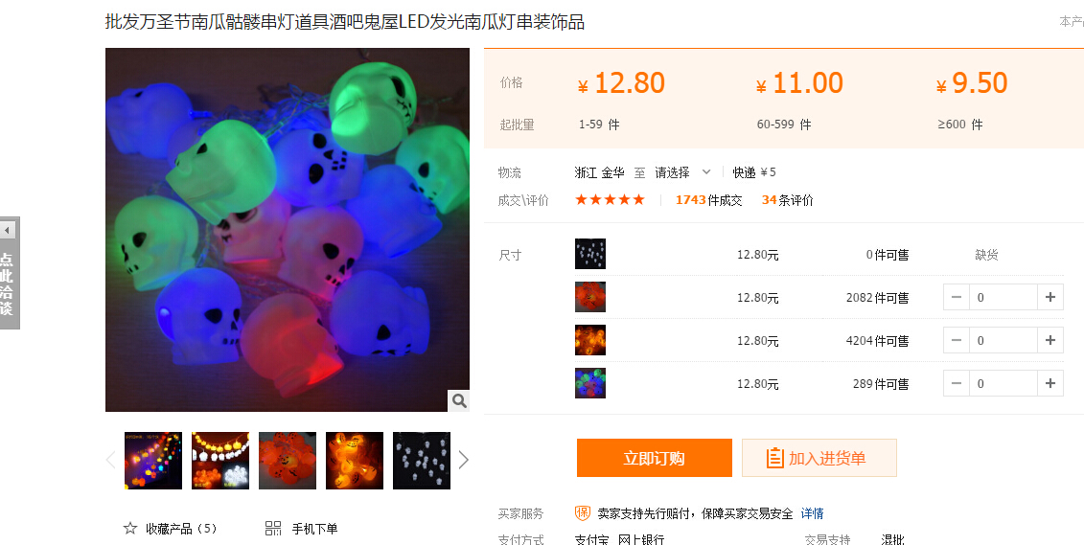View the 1743件成交 transactions link
1084x545 pixels.
click(708, 200)
